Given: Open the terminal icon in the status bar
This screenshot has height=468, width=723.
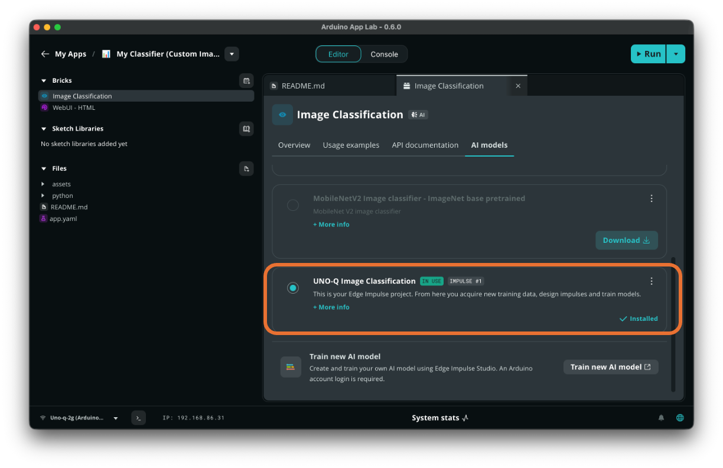Looking at the screenshot, I should 138,418.
